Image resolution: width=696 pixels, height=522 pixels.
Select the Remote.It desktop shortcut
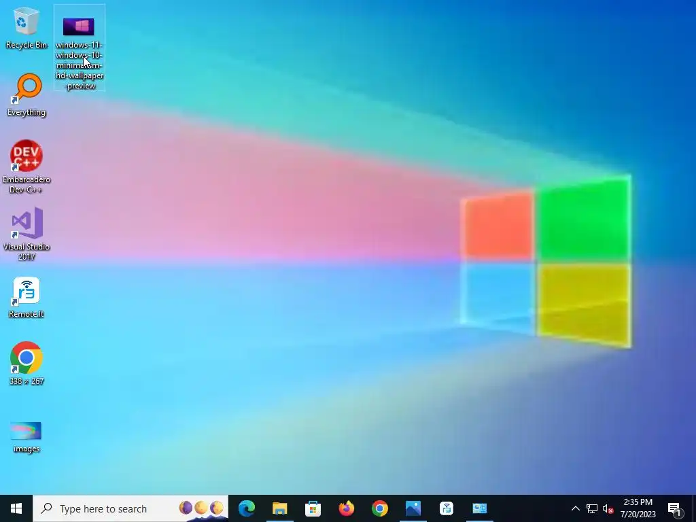27,298
